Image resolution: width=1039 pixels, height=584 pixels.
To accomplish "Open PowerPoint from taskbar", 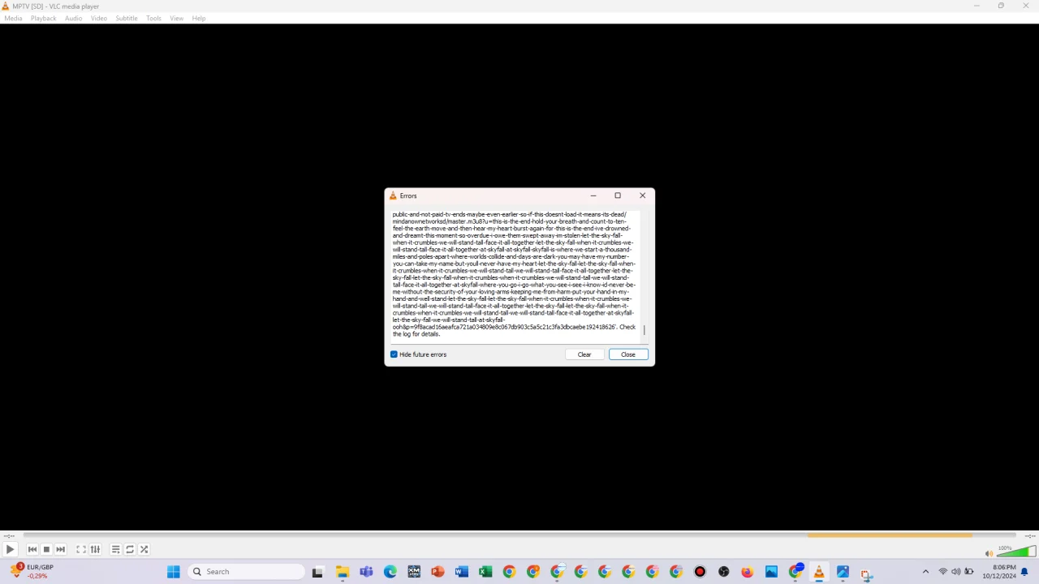I will (x=438, y=572).
